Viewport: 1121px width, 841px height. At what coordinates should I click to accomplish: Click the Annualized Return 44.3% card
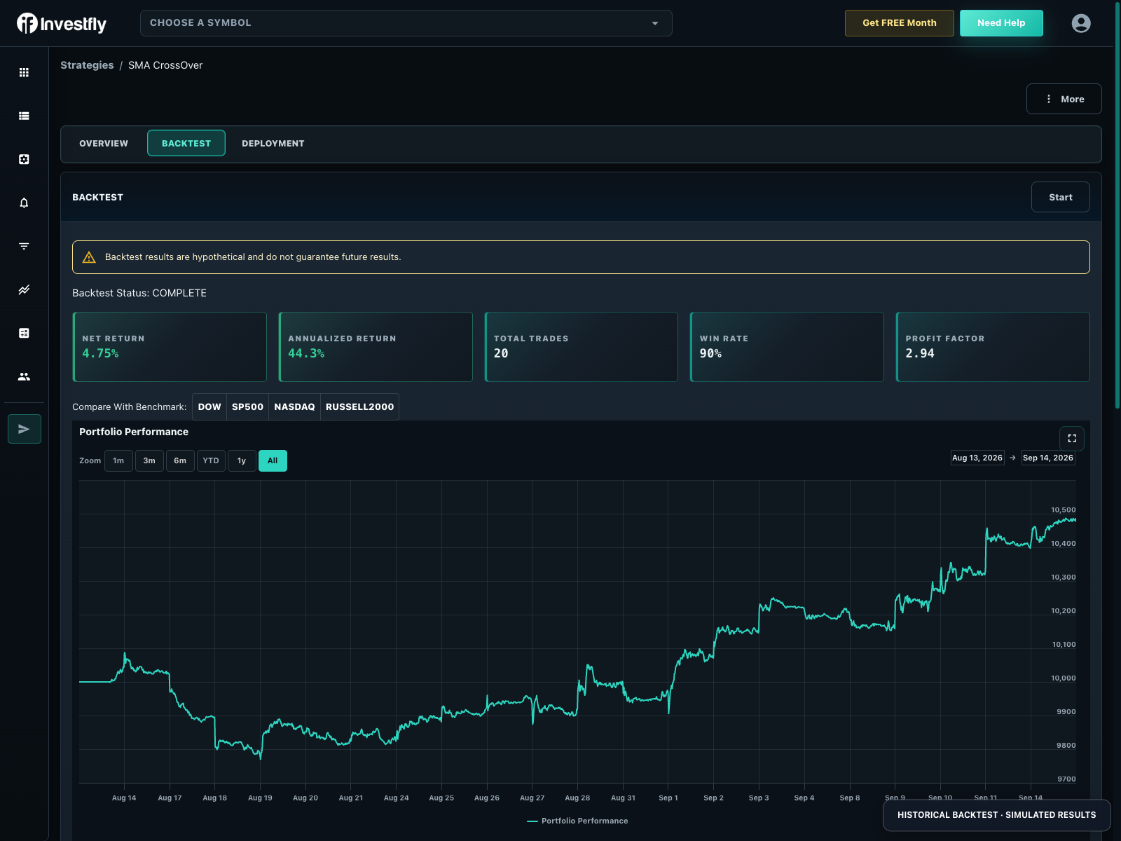(x=376, y=347)
